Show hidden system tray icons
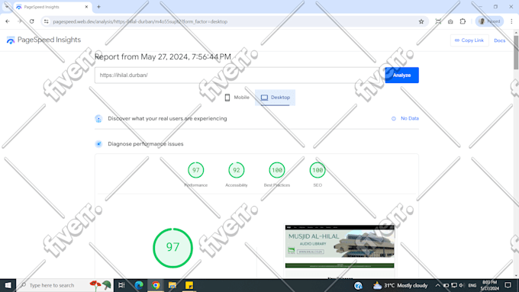Screen dimensions: 519x292 (x=437, y=285)
